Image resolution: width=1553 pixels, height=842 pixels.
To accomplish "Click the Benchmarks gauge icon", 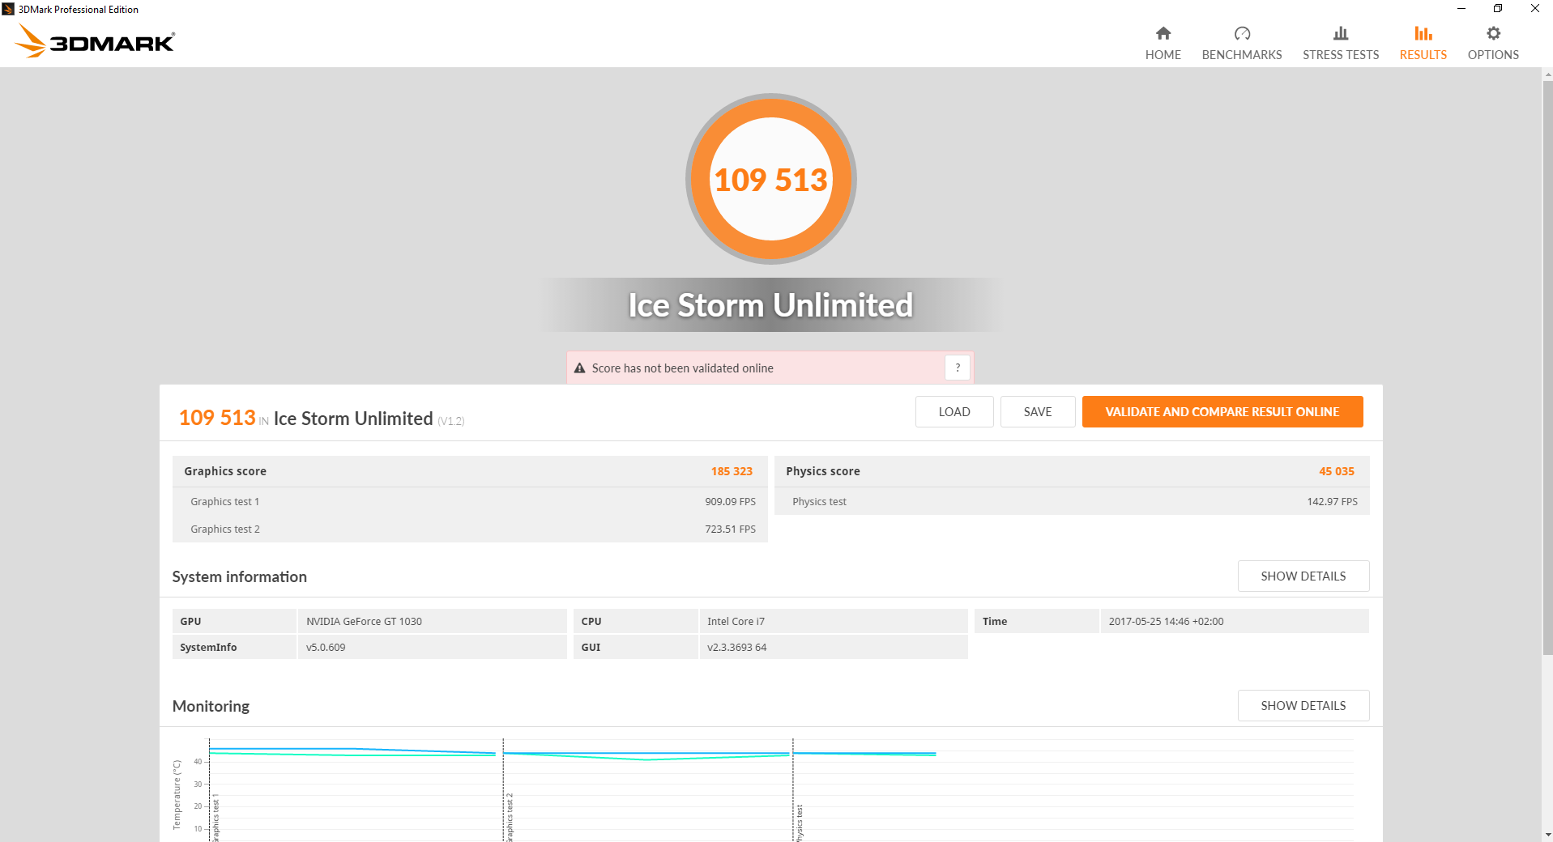I will pos(1242,33).
